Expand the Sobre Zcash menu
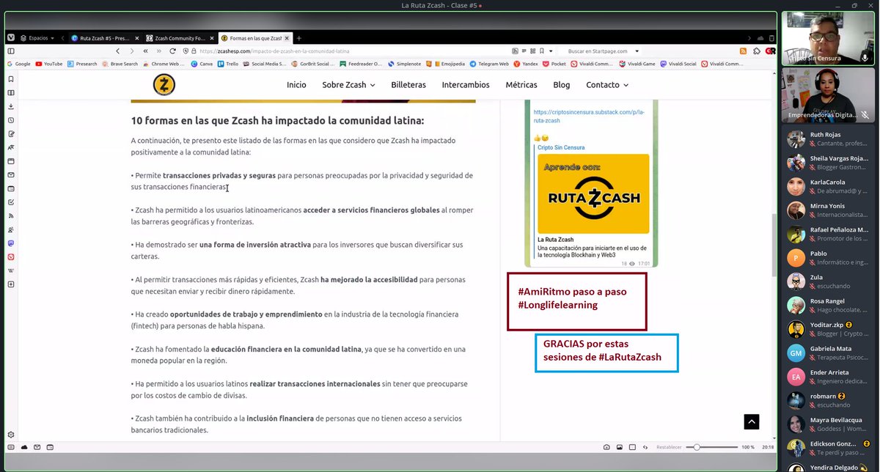Image resolution: width=880 pixels, height=472 pixels. click(x=348, y=85)
